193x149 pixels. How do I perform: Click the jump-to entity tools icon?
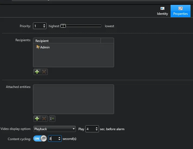point(52,119)
